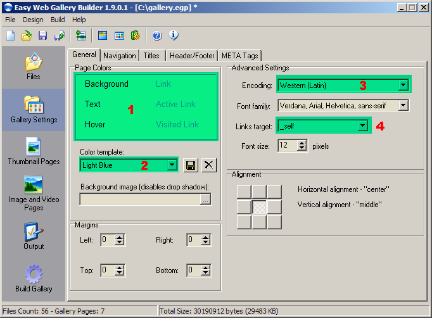Open the Help menu

pos(79,20)
